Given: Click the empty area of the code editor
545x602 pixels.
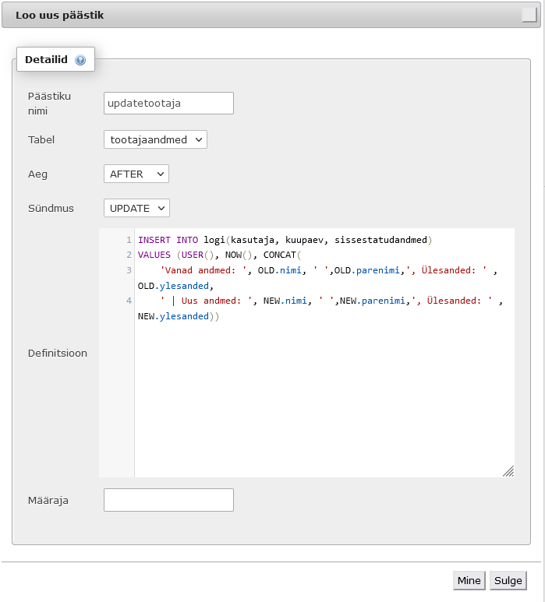Looking at the screenshot, I should [324, 397].
